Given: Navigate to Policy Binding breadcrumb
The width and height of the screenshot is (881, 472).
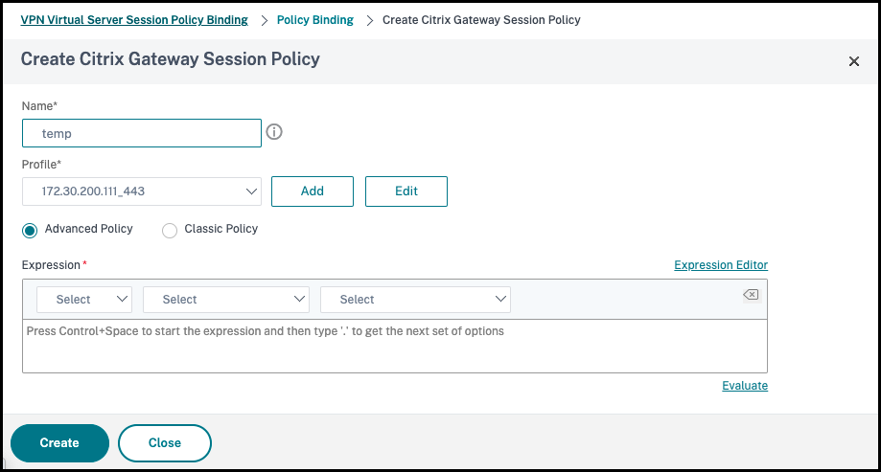Looking at the screenshot, I should coord(314,20).
